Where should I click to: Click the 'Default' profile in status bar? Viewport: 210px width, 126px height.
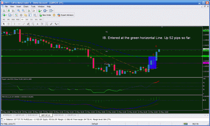coord(95,124)
